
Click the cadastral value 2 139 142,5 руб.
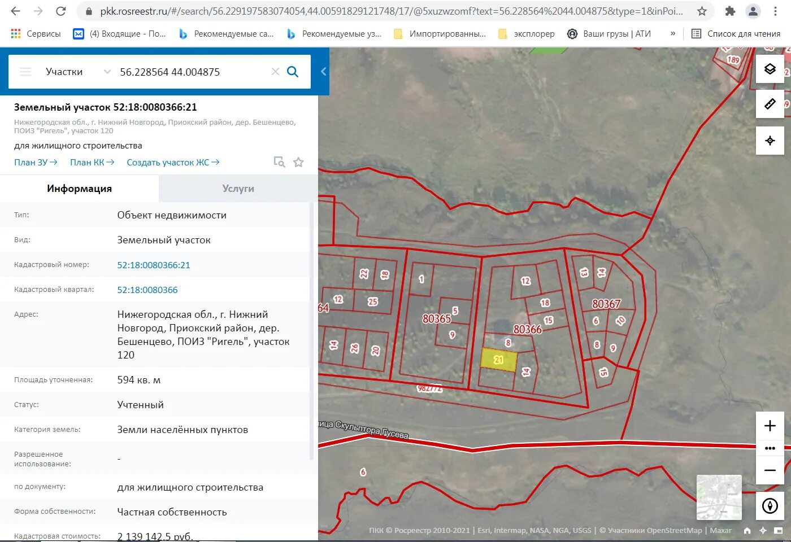point(155,536)
